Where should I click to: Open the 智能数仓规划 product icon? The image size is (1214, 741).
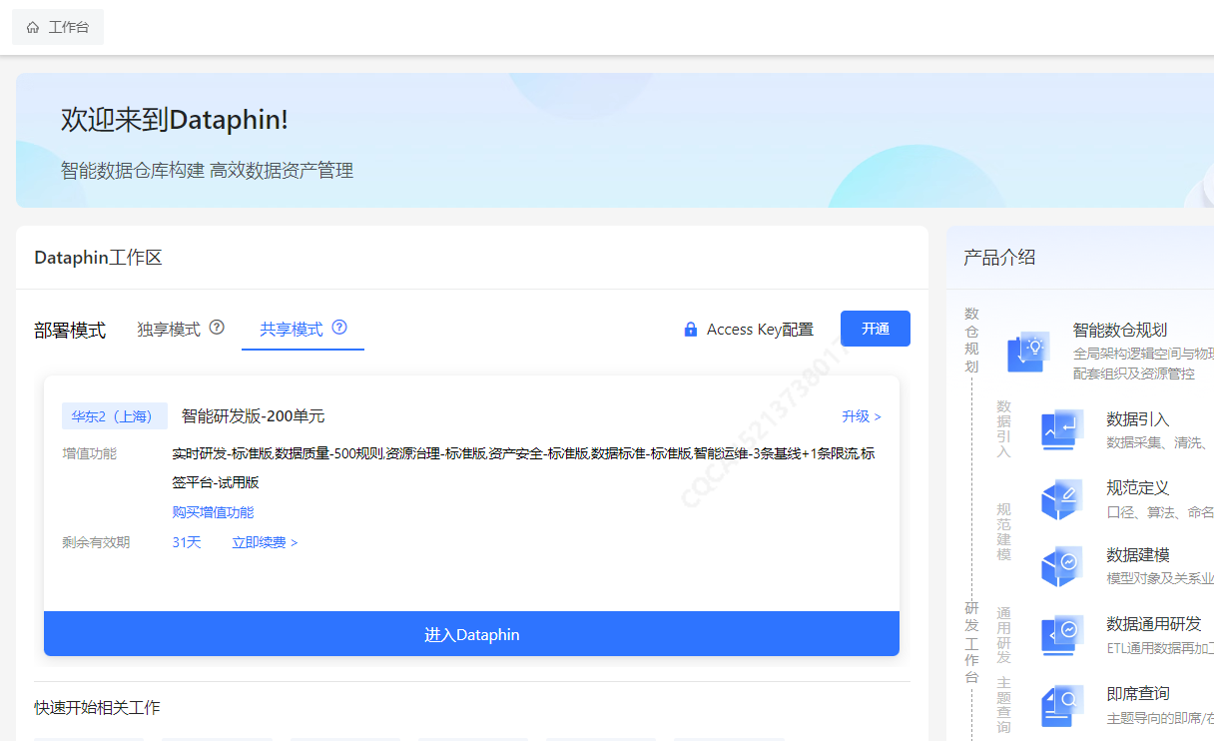click(x=1028, y=352)
